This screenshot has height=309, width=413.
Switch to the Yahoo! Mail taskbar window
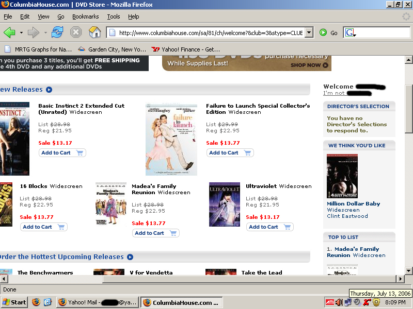[x=97, y=302]
